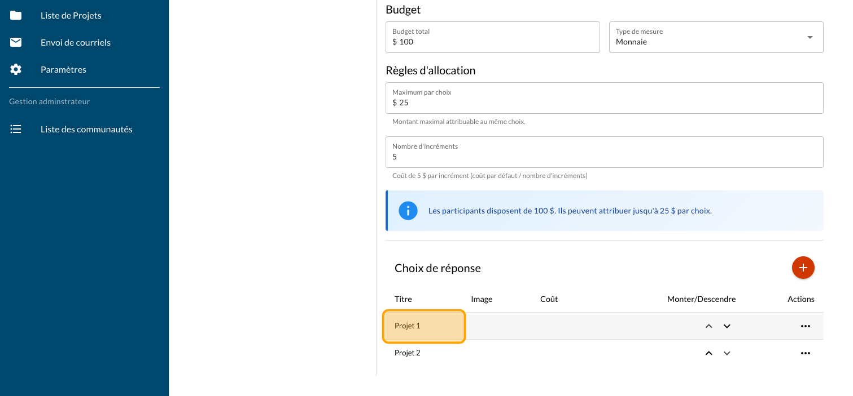Click the list icon for Liste des communautés
This screenshot has width=853, height=396.
[16, 129]
